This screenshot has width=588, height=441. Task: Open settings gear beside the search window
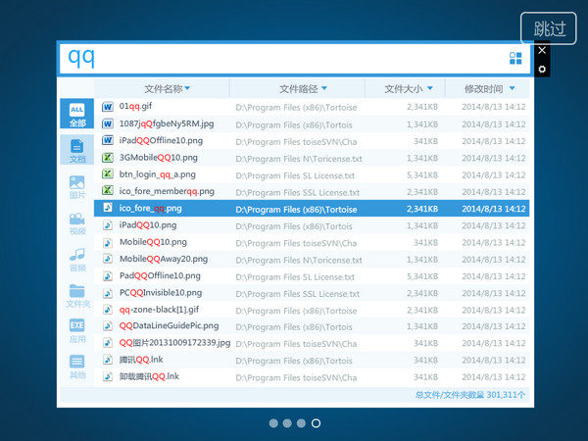tap(542, 69)
